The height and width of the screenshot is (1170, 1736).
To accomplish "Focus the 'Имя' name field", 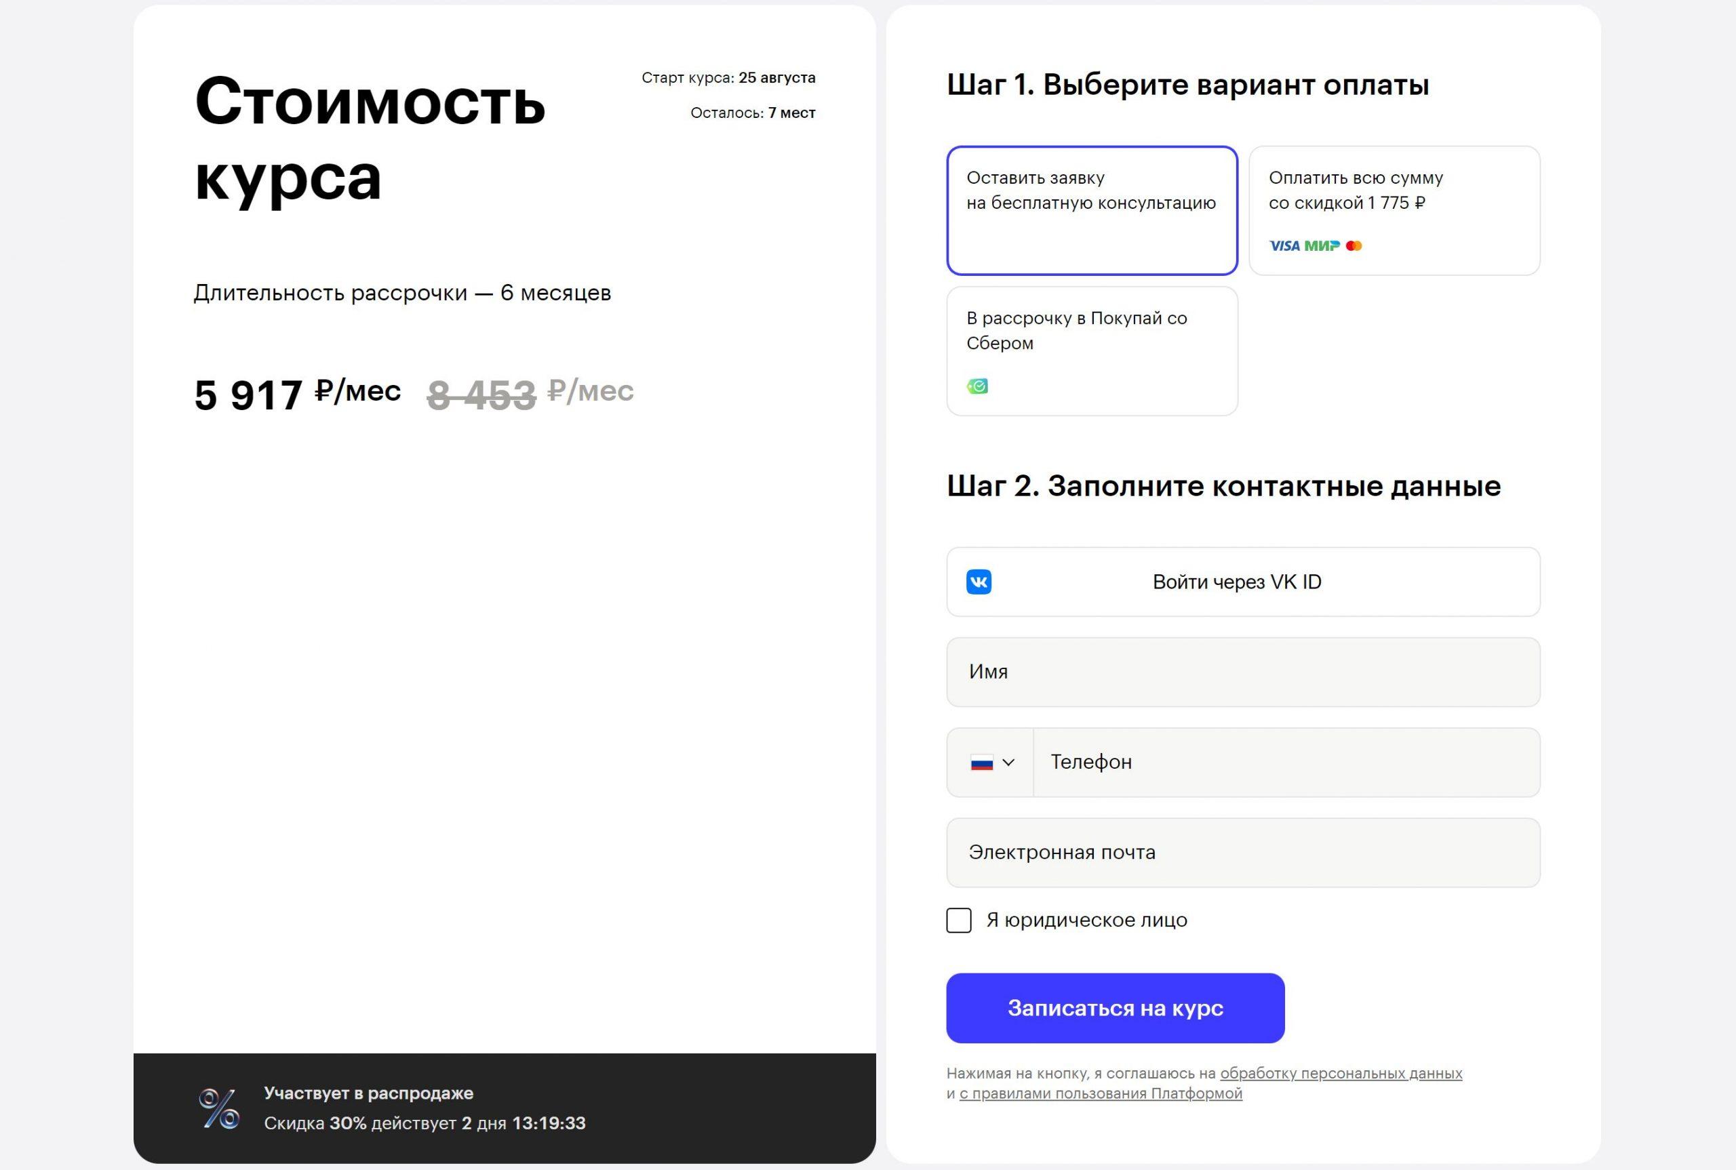I will pos(1243,672).
